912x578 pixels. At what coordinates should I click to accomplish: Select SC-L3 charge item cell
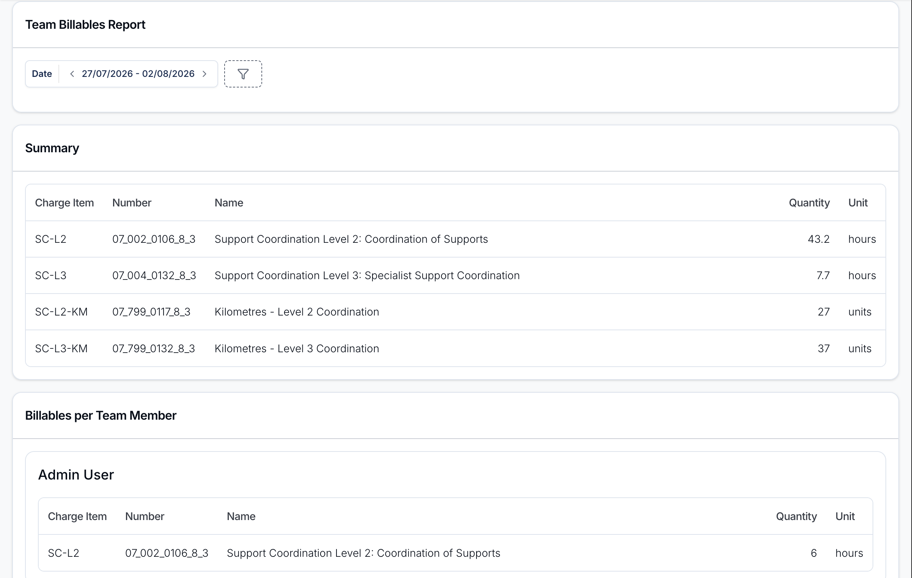tap(50, 275)
